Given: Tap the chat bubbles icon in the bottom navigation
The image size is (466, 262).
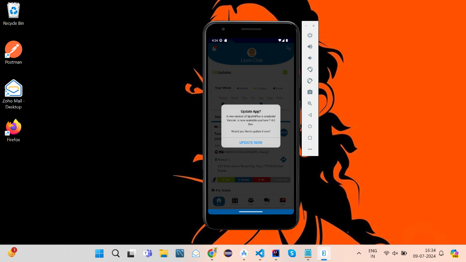Looking at the screenshot, I should coord(267,201).
